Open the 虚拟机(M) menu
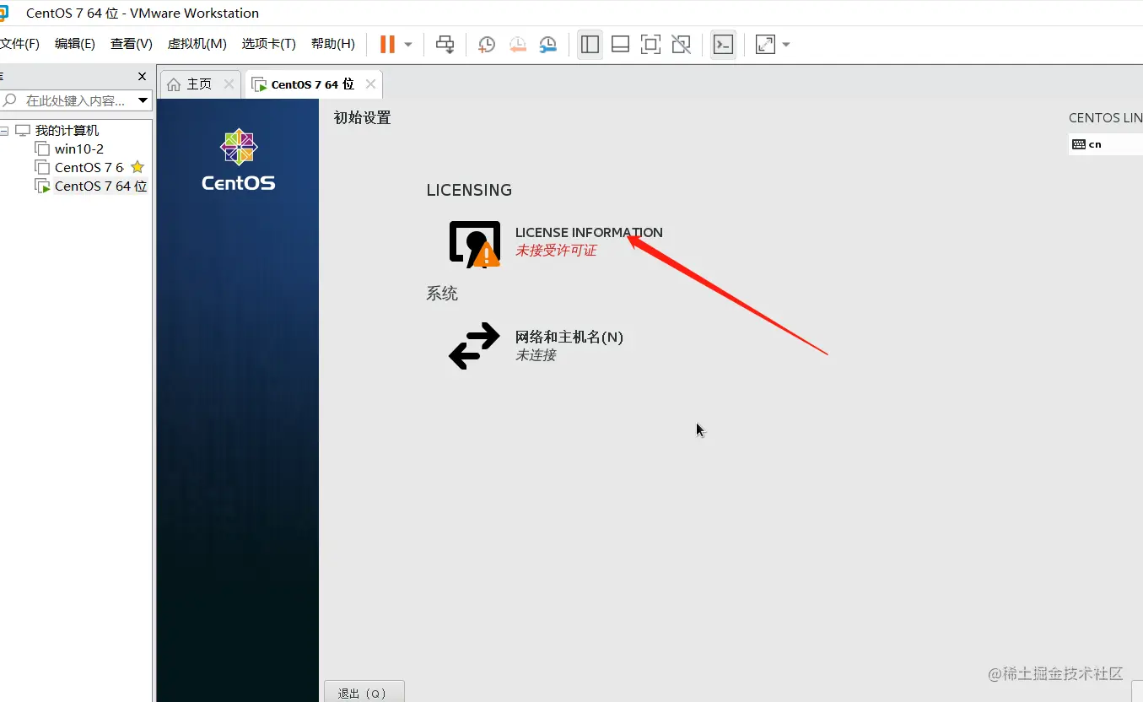1143x702 pixels. click(x=197, y=43)
